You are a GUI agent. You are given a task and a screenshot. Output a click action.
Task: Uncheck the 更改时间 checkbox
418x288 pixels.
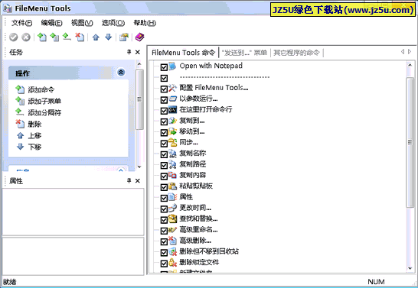point(164,209)
